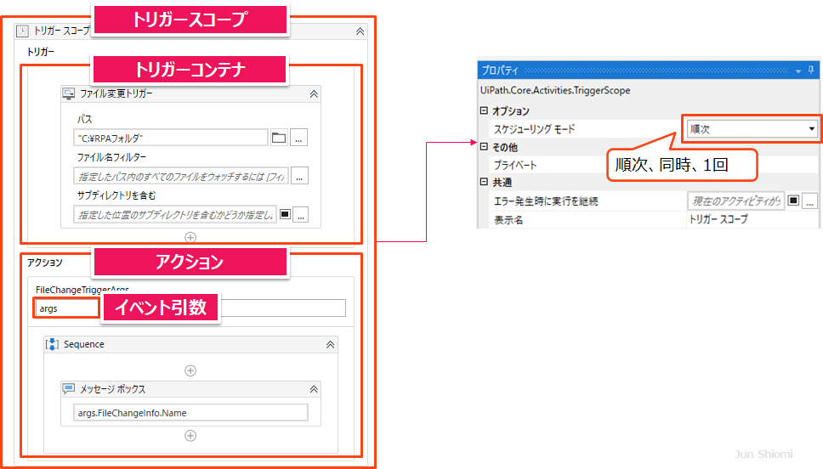Click the args.FileChangeInfo.Name text field
This screenshot has height=469, width=823.
coord(191,413)
